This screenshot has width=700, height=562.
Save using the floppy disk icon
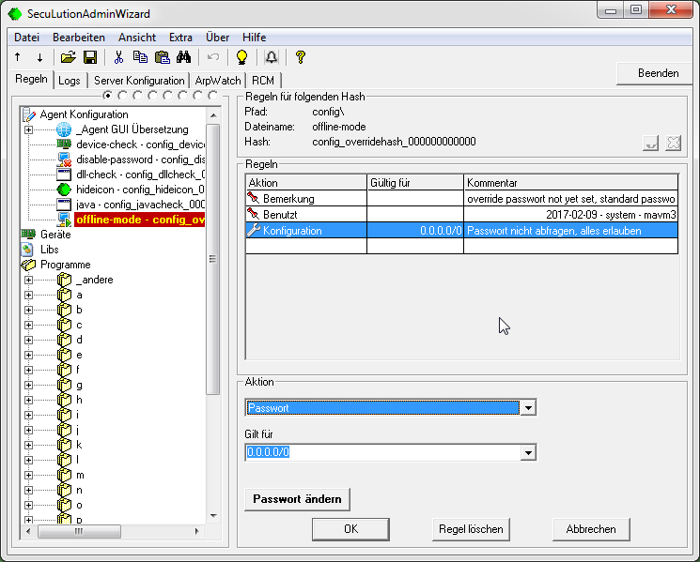(90, 57)
